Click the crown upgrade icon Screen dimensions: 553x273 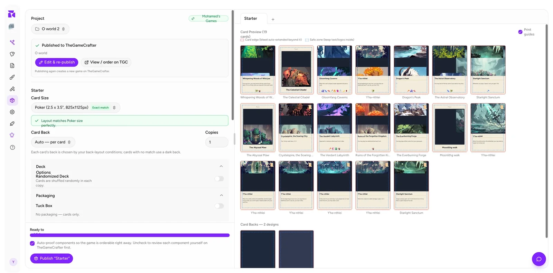tap(12, 135)
